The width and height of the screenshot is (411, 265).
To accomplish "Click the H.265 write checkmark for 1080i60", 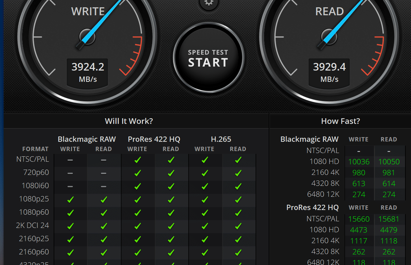I will pos(205,186).
